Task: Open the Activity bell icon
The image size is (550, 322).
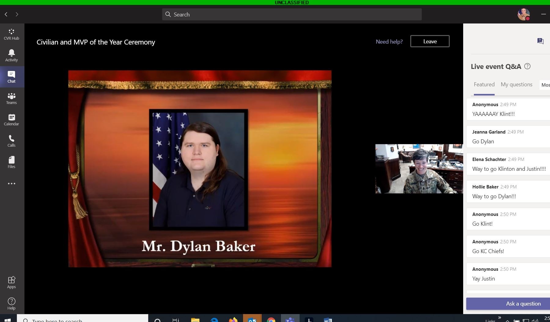Action: tap(11, 55)
